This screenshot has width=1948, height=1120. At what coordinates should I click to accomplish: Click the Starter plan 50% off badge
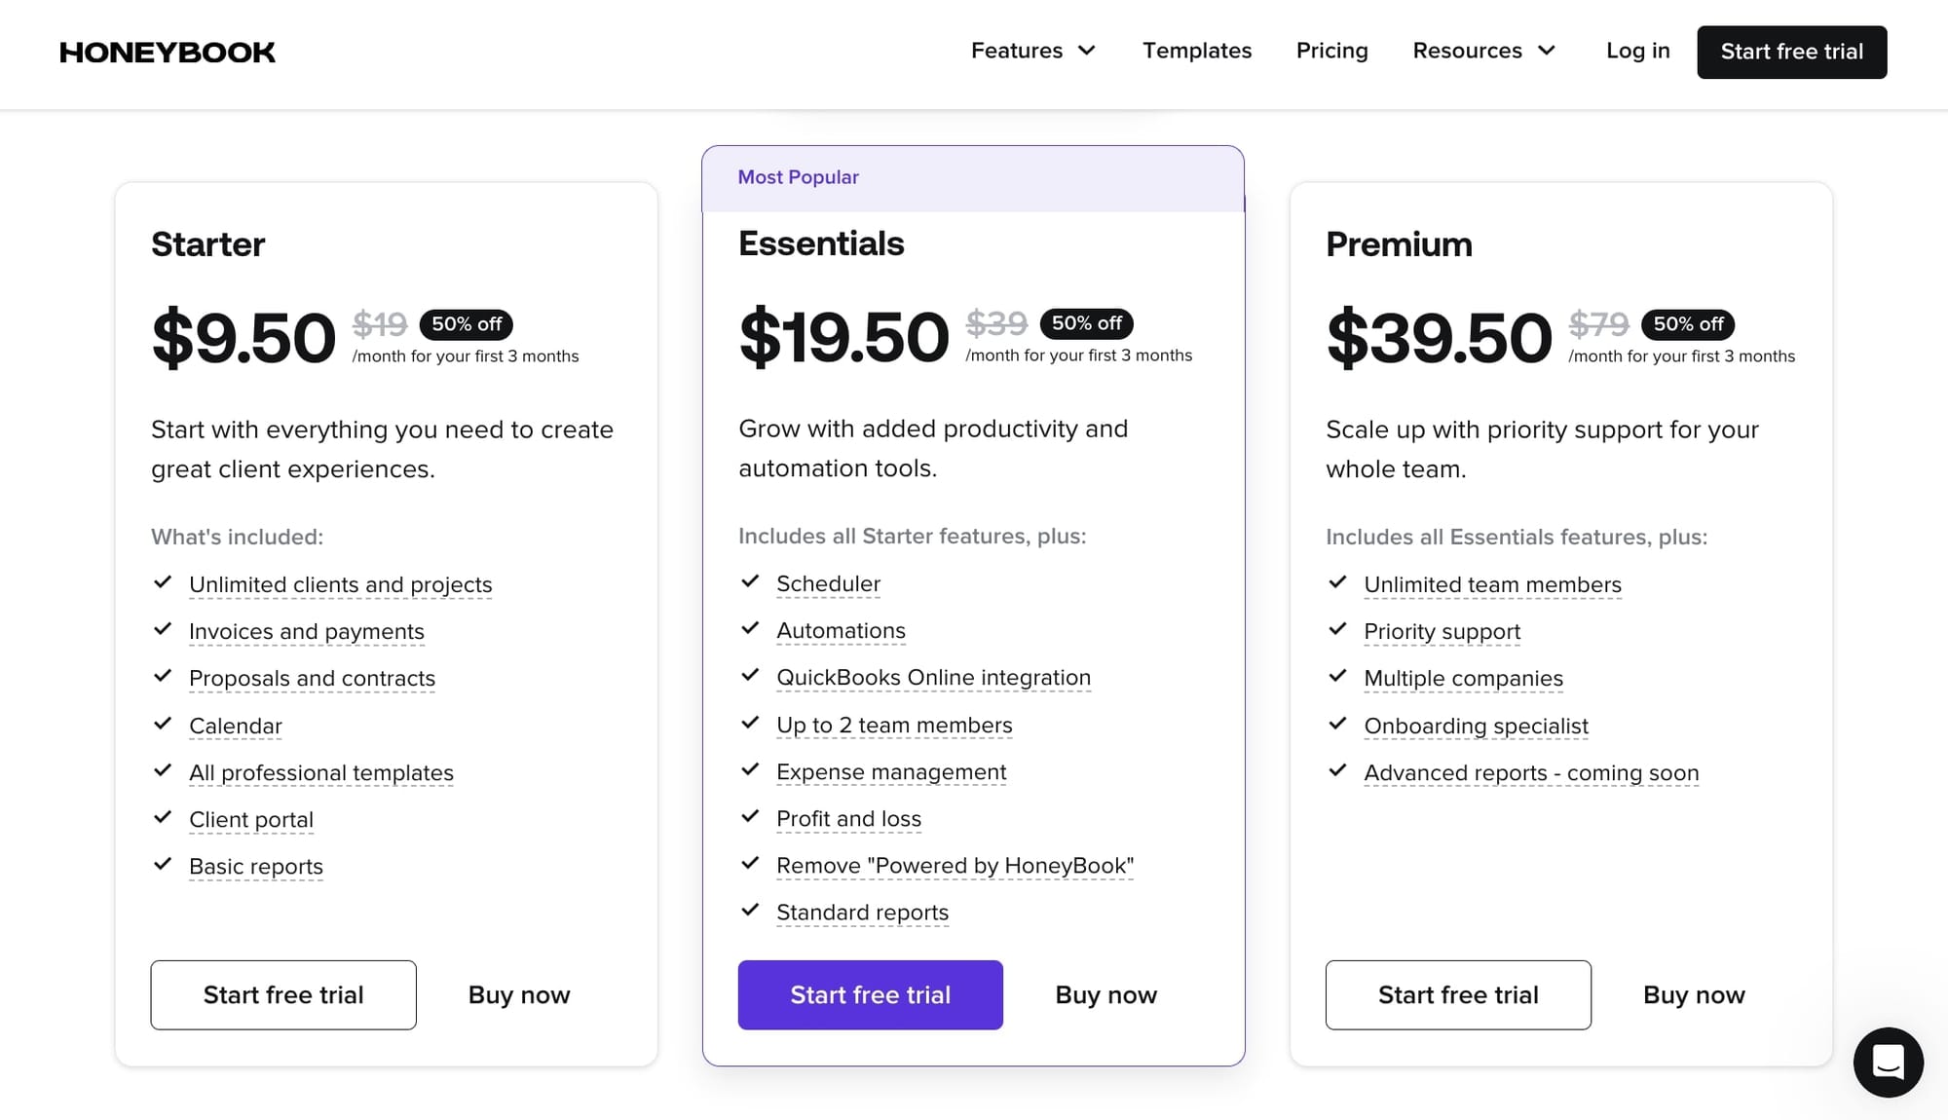[466, 324]
